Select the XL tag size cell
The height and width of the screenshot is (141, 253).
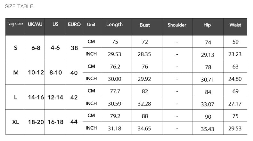pos(16,122)
